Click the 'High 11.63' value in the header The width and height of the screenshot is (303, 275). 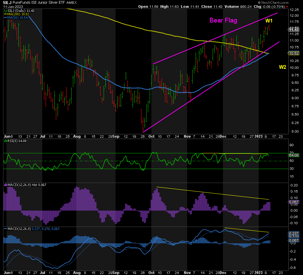coord(169,6)
